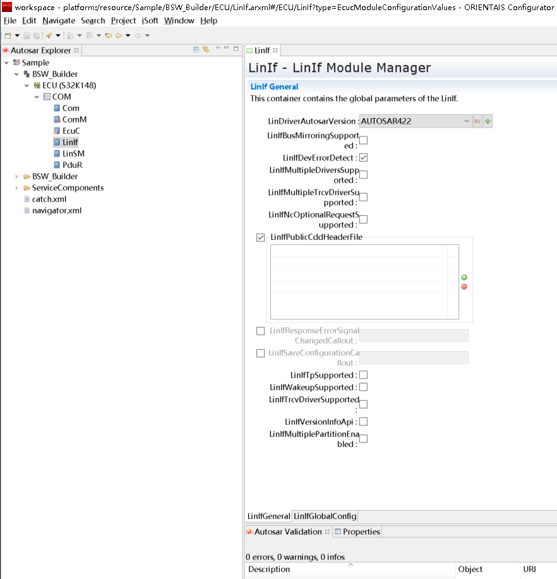Viewport: 557px width, 579px height.
Task: Select PduR module in the explorer tree
Action: (x=73, y=165)
